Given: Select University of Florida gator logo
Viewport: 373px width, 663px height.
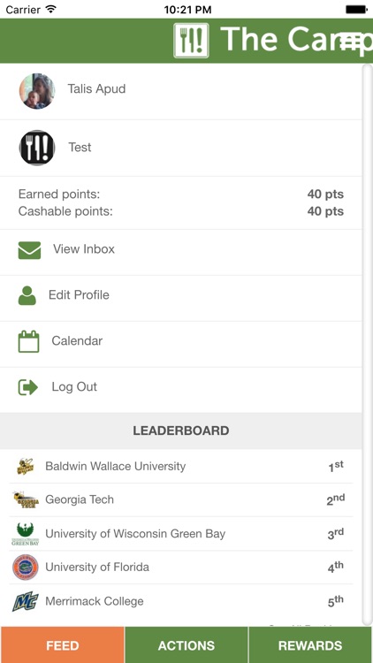Looking at the screenshot, I should [x=26, y=567].
